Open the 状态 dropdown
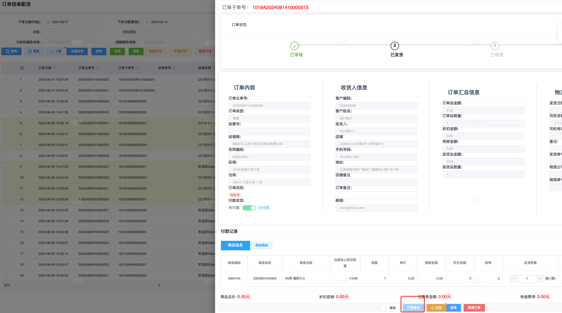The width and height of the screenshot is (562, 313). 69,32
